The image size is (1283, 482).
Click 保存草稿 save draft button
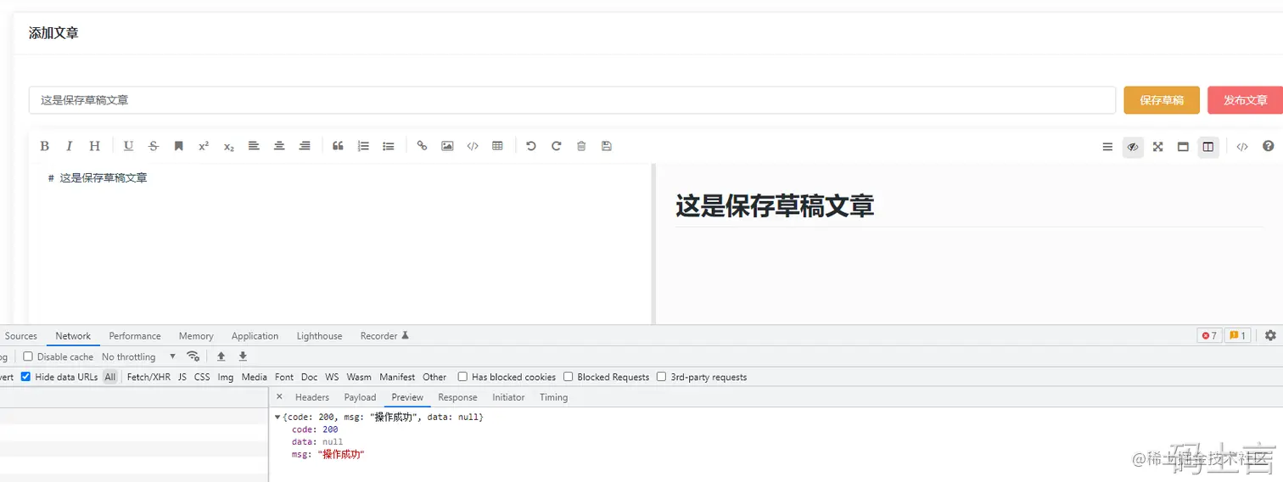(1162, 100)
